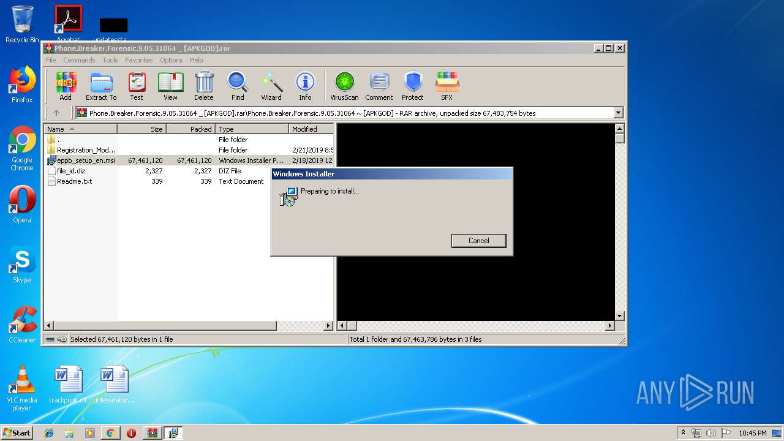The height and width of the screenshot is (441, 784).
Task: Cancel the Windows Installer dialog
Action: click(478, 241)
